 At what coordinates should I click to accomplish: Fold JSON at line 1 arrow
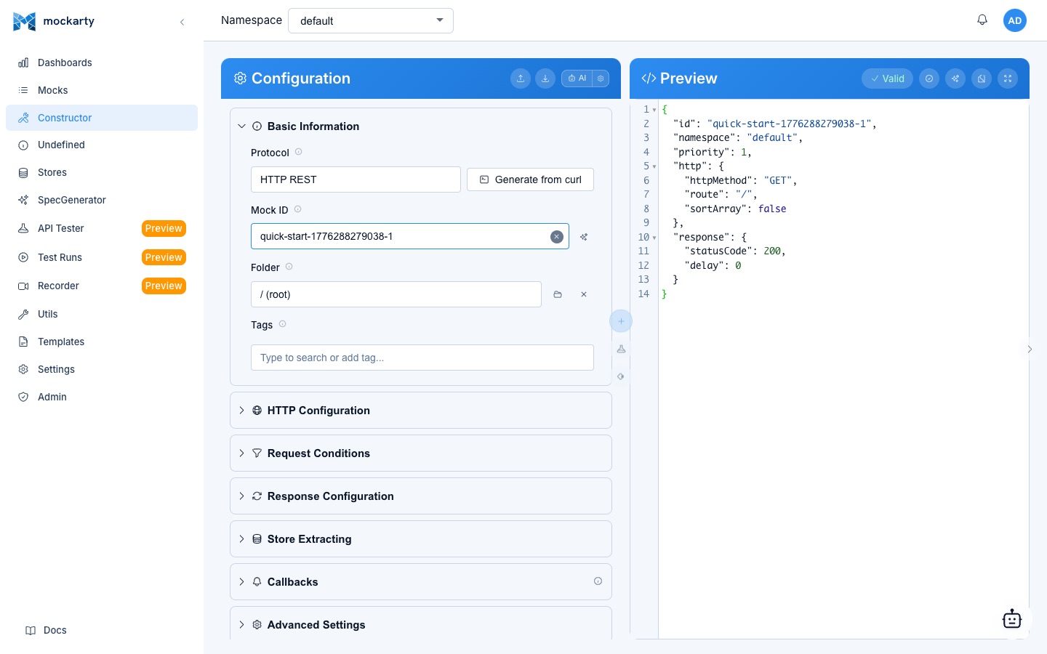654,110
